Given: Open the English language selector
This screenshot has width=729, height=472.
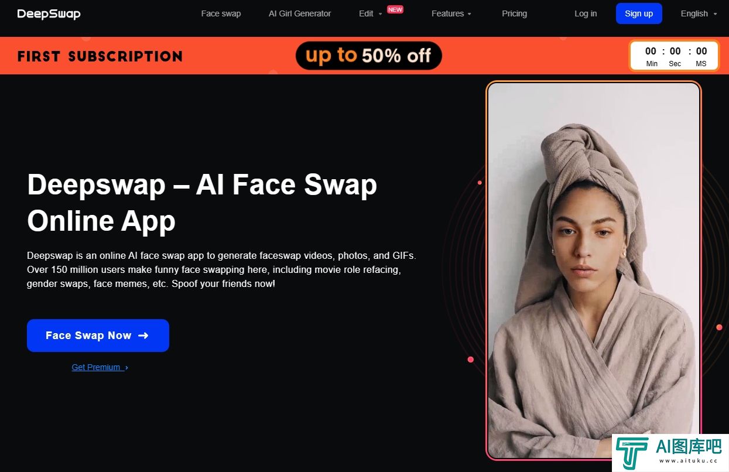Looking at the screenshot, I should click(699, 13).
